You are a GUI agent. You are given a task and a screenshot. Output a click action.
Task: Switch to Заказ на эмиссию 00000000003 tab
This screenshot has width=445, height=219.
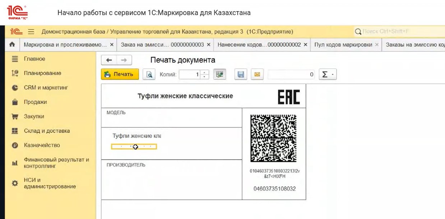[162, 45]
